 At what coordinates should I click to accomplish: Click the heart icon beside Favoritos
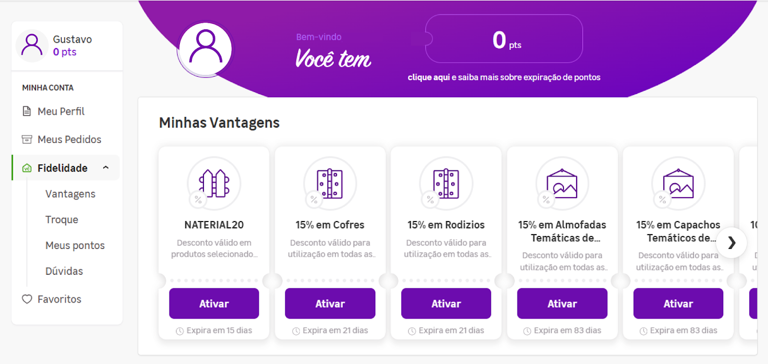27,299
